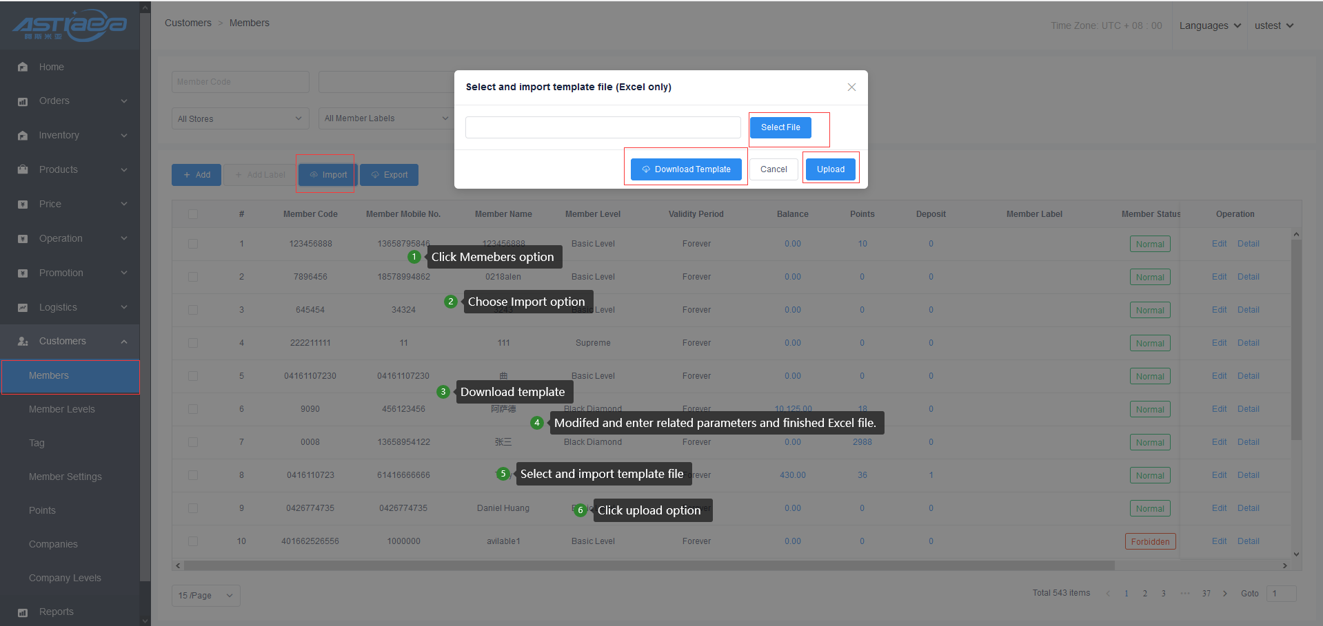Open the All Stores dropdown
Viewport: 1323px width, 626px height.
pos(239,118)
